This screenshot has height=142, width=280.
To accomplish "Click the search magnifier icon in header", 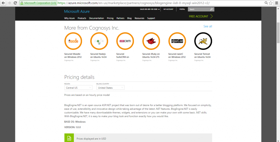I will pyautogui.click(x=211, y=9).
